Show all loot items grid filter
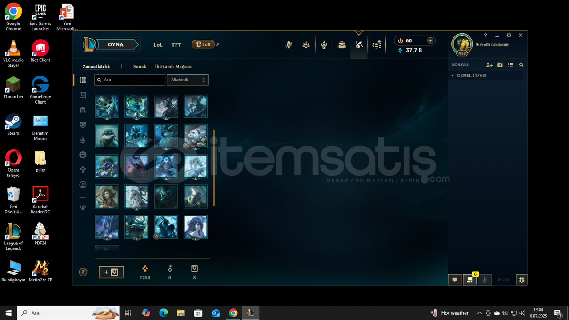 [x=83, y=80]
